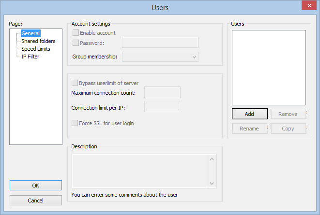320x215 pixels.
Task: Expand the Group membership dropdown
Action: 160,57
